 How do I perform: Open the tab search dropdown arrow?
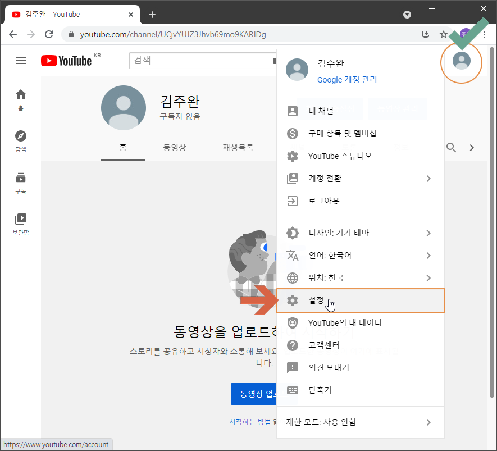407,15
